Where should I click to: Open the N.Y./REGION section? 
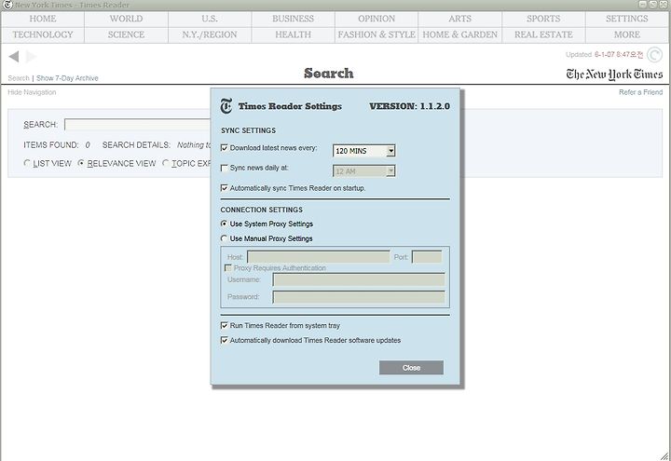(210, 34)
